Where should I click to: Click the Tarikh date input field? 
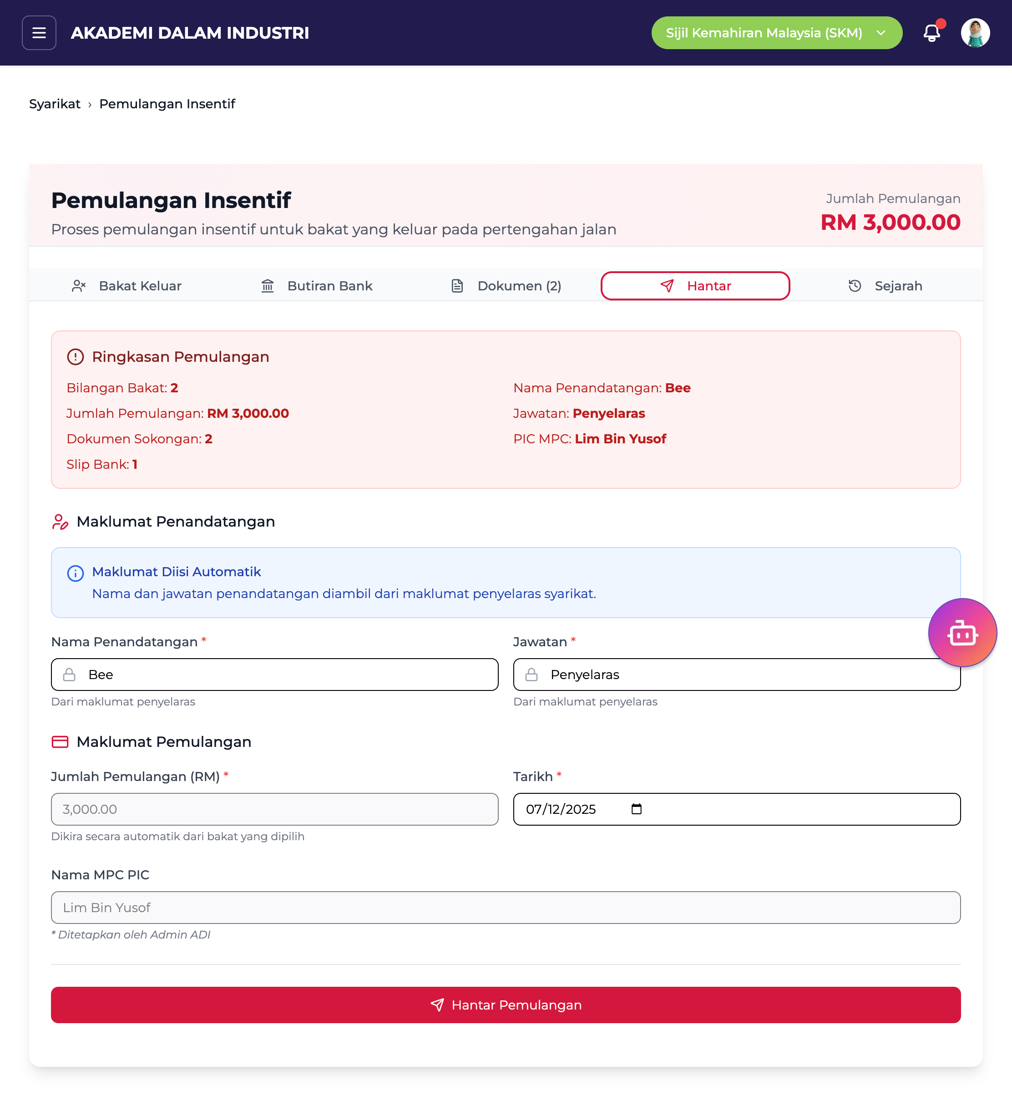[x=570, y=809]
